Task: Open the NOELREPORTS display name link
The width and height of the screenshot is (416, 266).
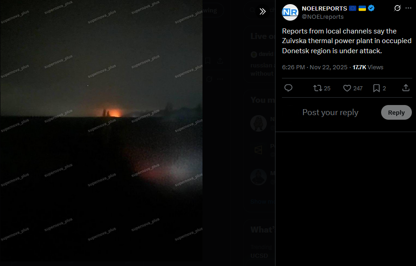Action: [324, 8]
